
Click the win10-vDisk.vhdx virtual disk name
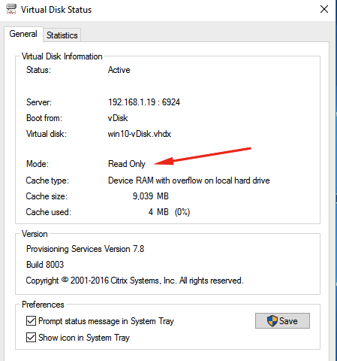pos(140,134)
